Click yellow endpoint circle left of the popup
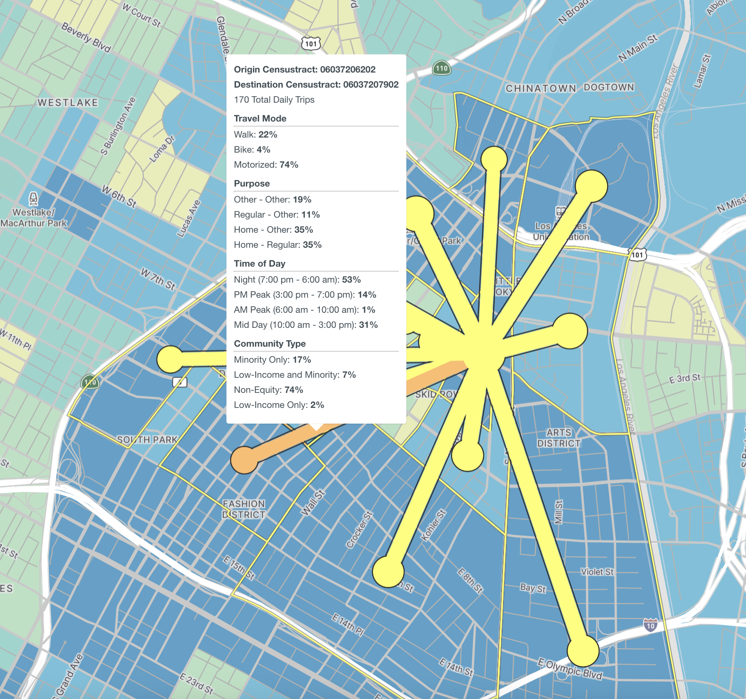The image size is (746, 699). click(x=171, y=359)
